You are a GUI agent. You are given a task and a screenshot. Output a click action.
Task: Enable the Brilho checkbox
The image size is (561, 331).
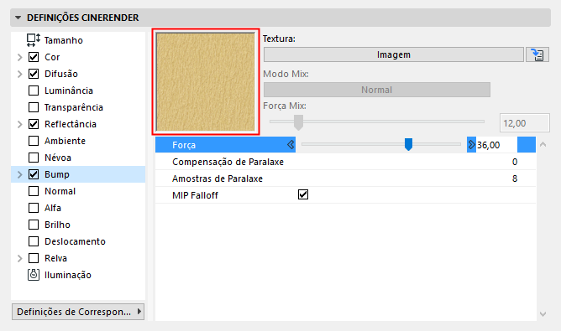pos(34,225)
